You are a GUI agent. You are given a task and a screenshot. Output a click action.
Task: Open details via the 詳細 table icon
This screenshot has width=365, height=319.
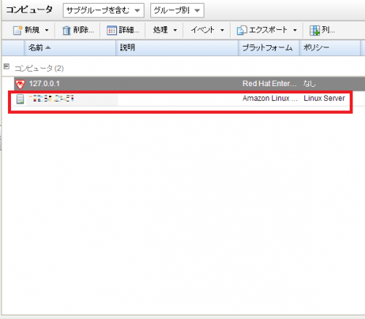point(112,31)
